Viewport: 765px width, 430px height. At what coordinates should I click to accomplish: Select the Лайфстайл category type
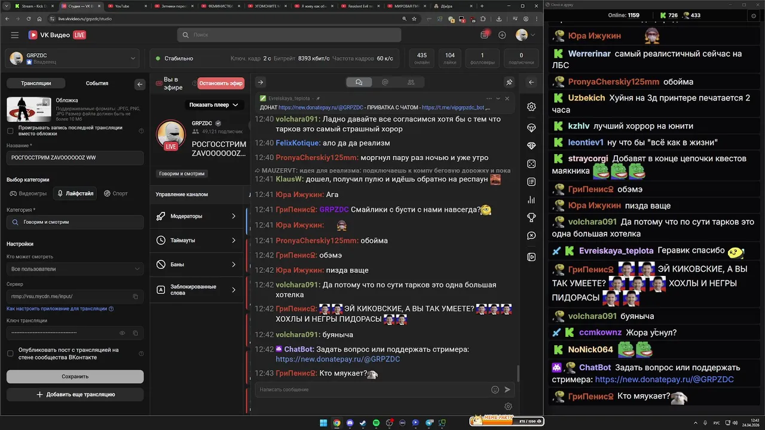[75, 193]
